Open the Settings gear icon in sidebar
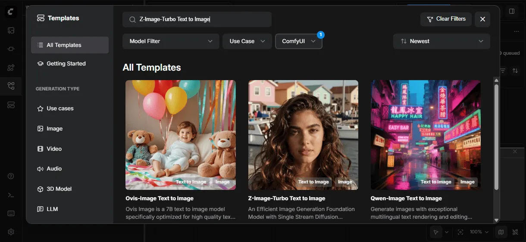Viewport: 526px width, 242px height. (11, 232)
